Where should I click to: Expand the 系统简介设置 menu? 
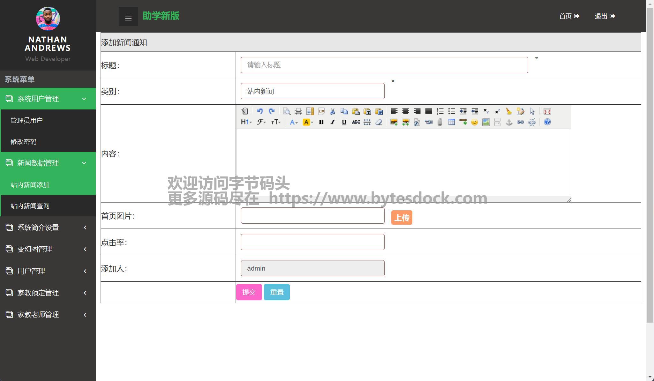click(x=48, y=228)
